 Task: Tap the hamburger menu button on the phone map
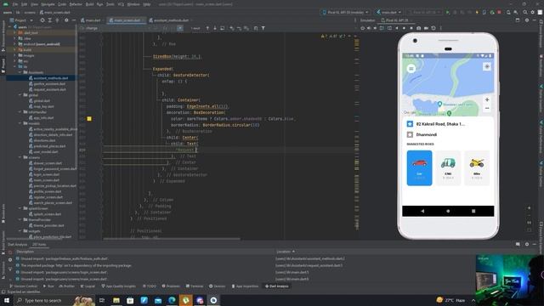pos(411,68)
